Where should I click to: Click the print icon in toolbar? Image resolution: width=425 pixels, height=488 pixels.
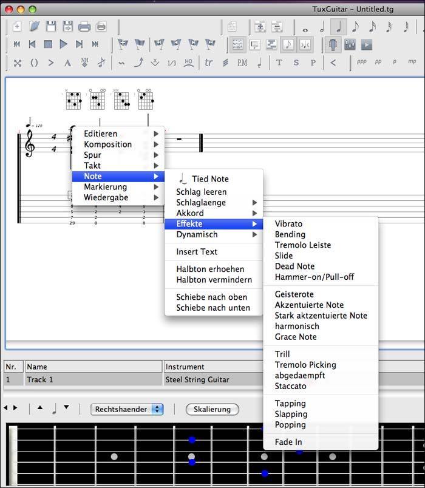(84, 26)
